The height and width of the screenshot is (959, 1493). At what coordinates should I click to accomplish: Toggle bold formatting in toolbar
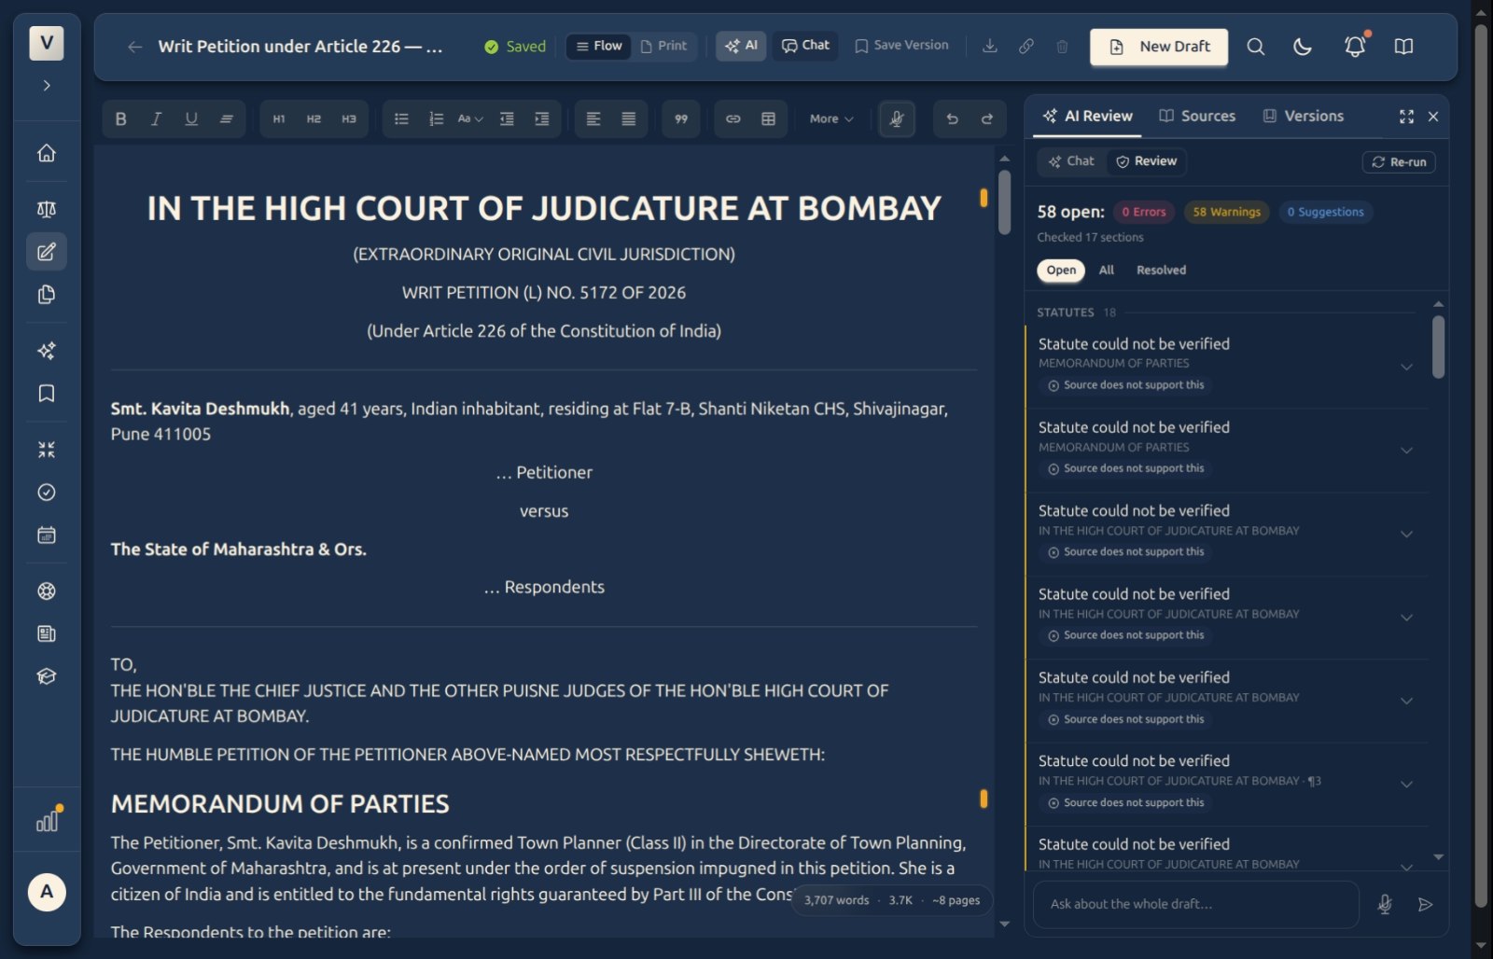click(x=120, y=118)
